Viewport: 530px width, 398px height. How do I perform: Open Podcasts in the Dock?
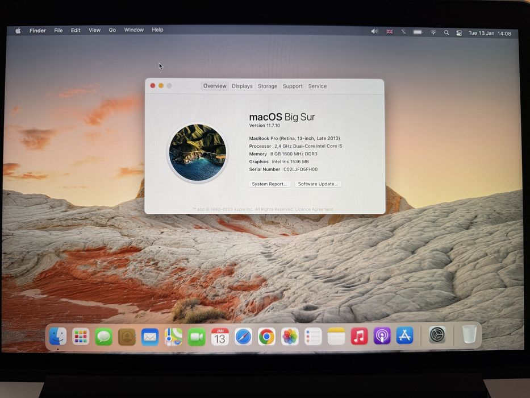(382, 335)
